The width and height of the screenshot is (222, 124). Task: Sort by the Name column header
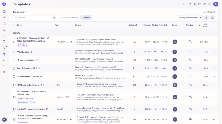(19, 25)
